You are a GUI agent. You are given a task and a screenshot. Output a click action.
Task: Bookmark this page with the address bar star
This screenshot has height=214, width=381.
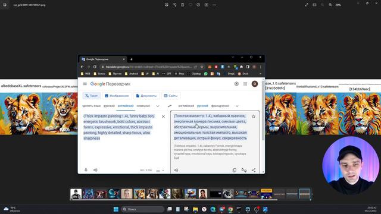(202, 67)
